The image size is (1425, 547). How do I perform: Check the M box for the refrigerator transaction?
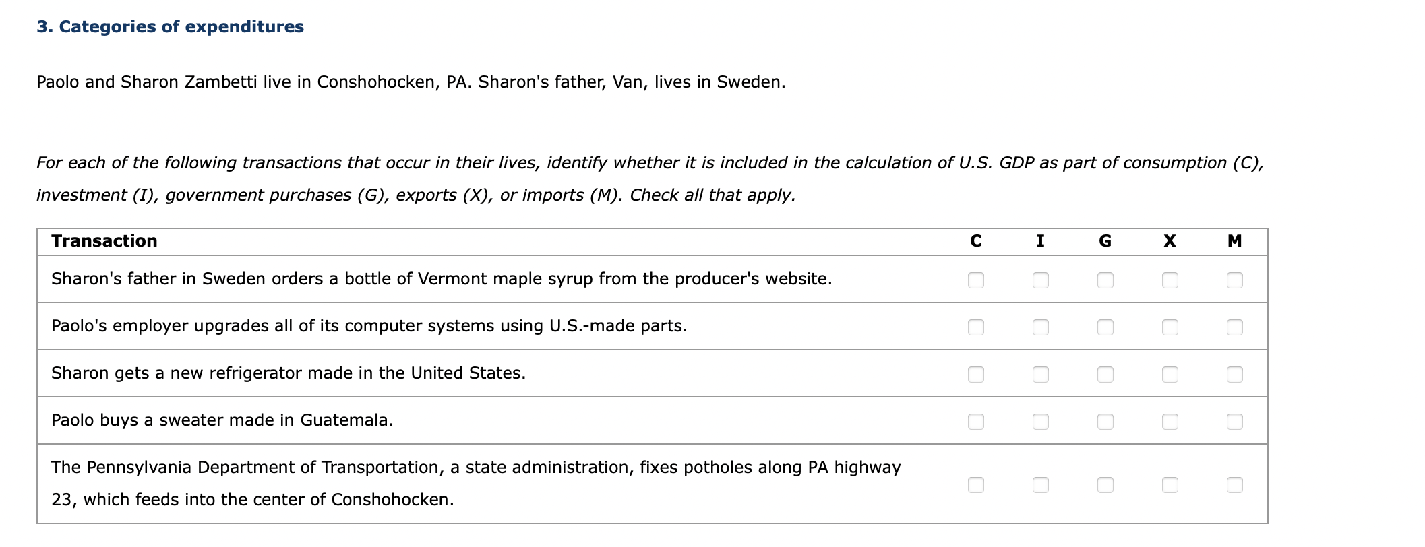pyautogui.click(x=1235, y=375)
